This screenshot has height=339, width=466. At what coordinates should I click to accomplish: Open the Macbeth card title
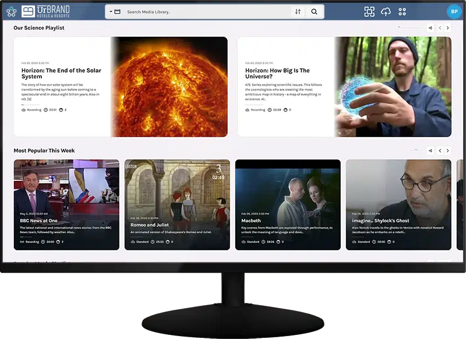pyautogui.click(x=251, y=221)
